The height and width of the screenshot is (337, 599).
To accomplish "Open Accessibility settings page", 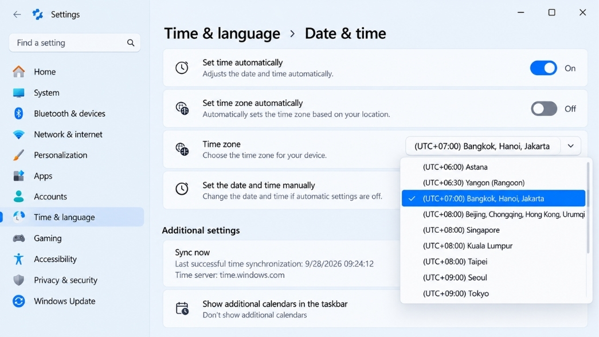I will (x=73, y=259).
